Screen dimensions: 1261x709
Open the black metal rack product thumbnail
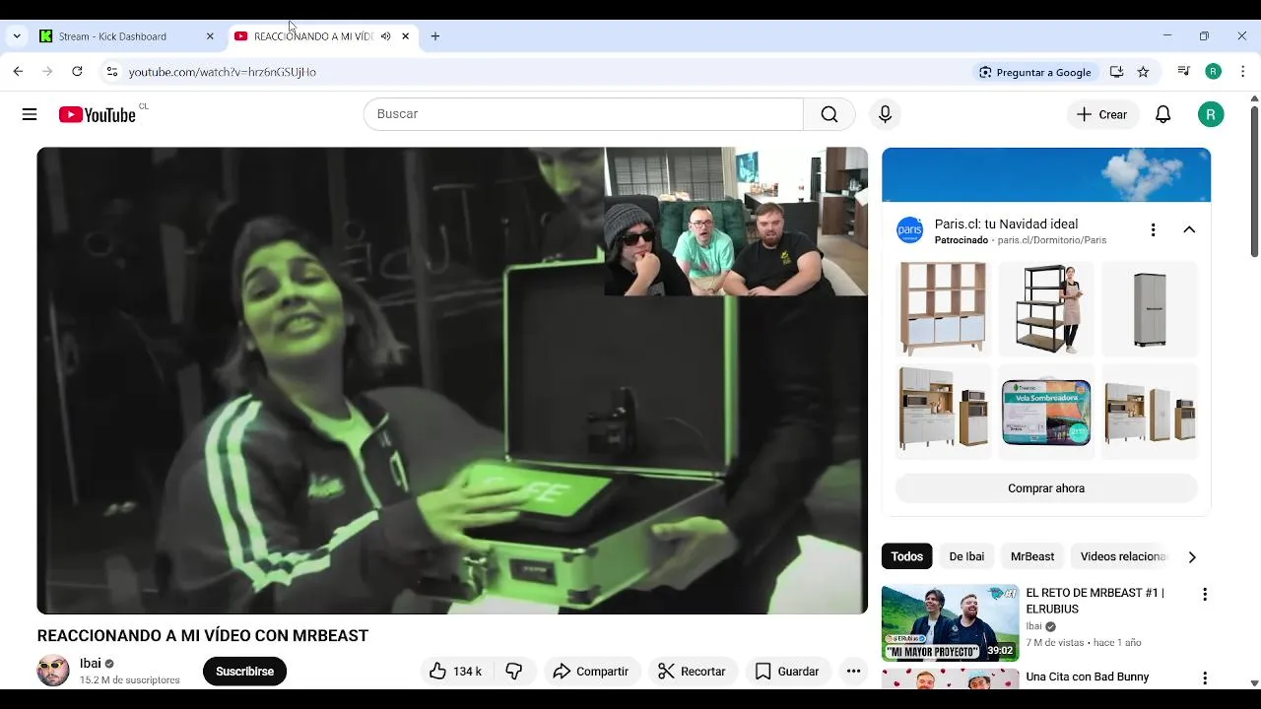(1046, 308)
